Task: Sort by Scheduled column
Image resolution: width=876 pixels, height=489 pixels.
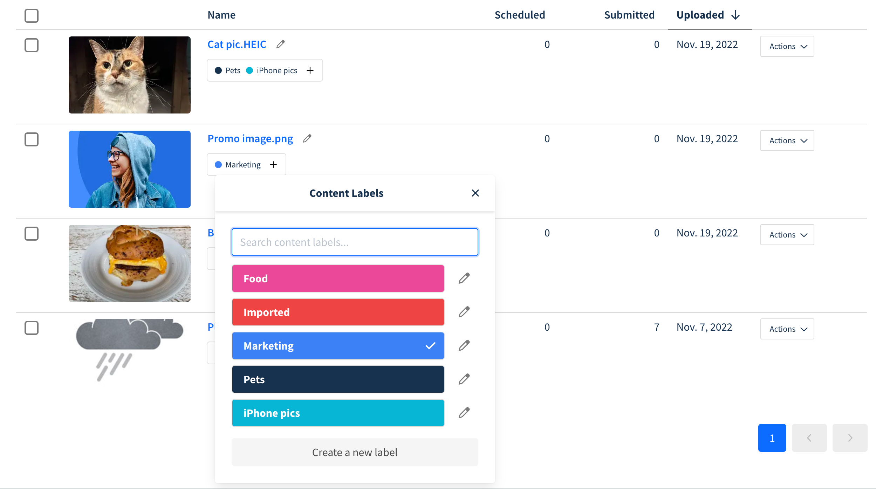Action: coord(520,15)
